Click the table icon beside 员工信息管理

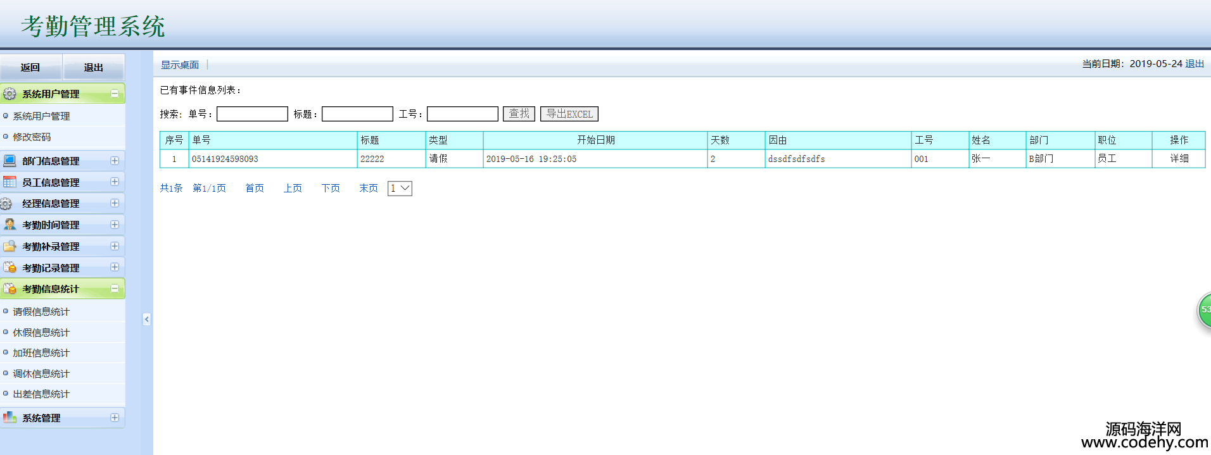[10, 182]
